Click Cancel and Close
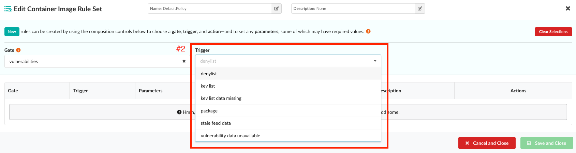The image size is (576, 153). pyautogui.click(x=487, y=143)
